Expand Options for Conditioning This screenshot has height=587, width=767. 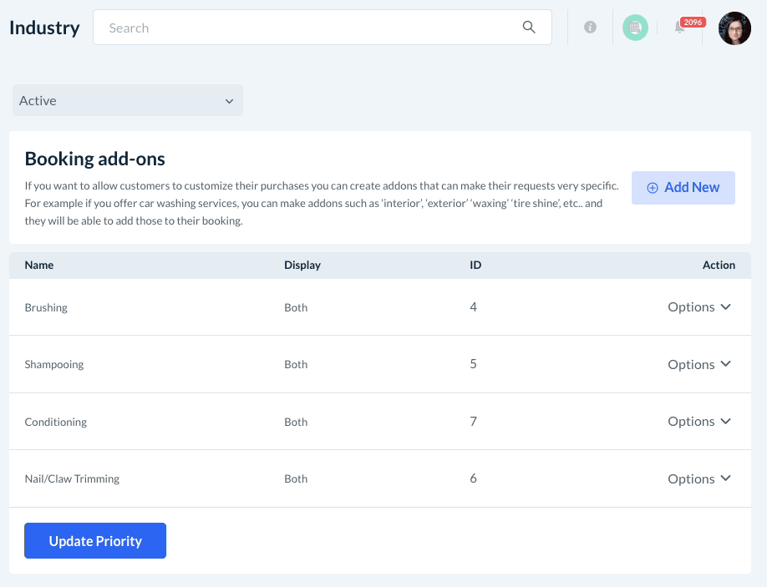tap(699, 422)
